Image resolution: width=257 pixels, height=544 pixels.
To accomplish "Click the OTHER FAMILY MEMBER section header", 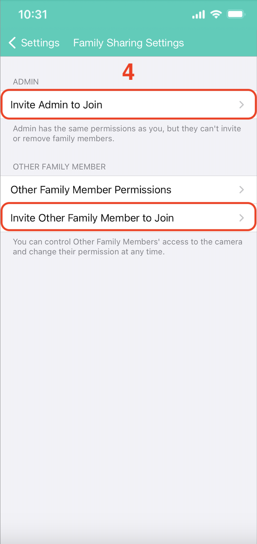I will click(59, 167).
